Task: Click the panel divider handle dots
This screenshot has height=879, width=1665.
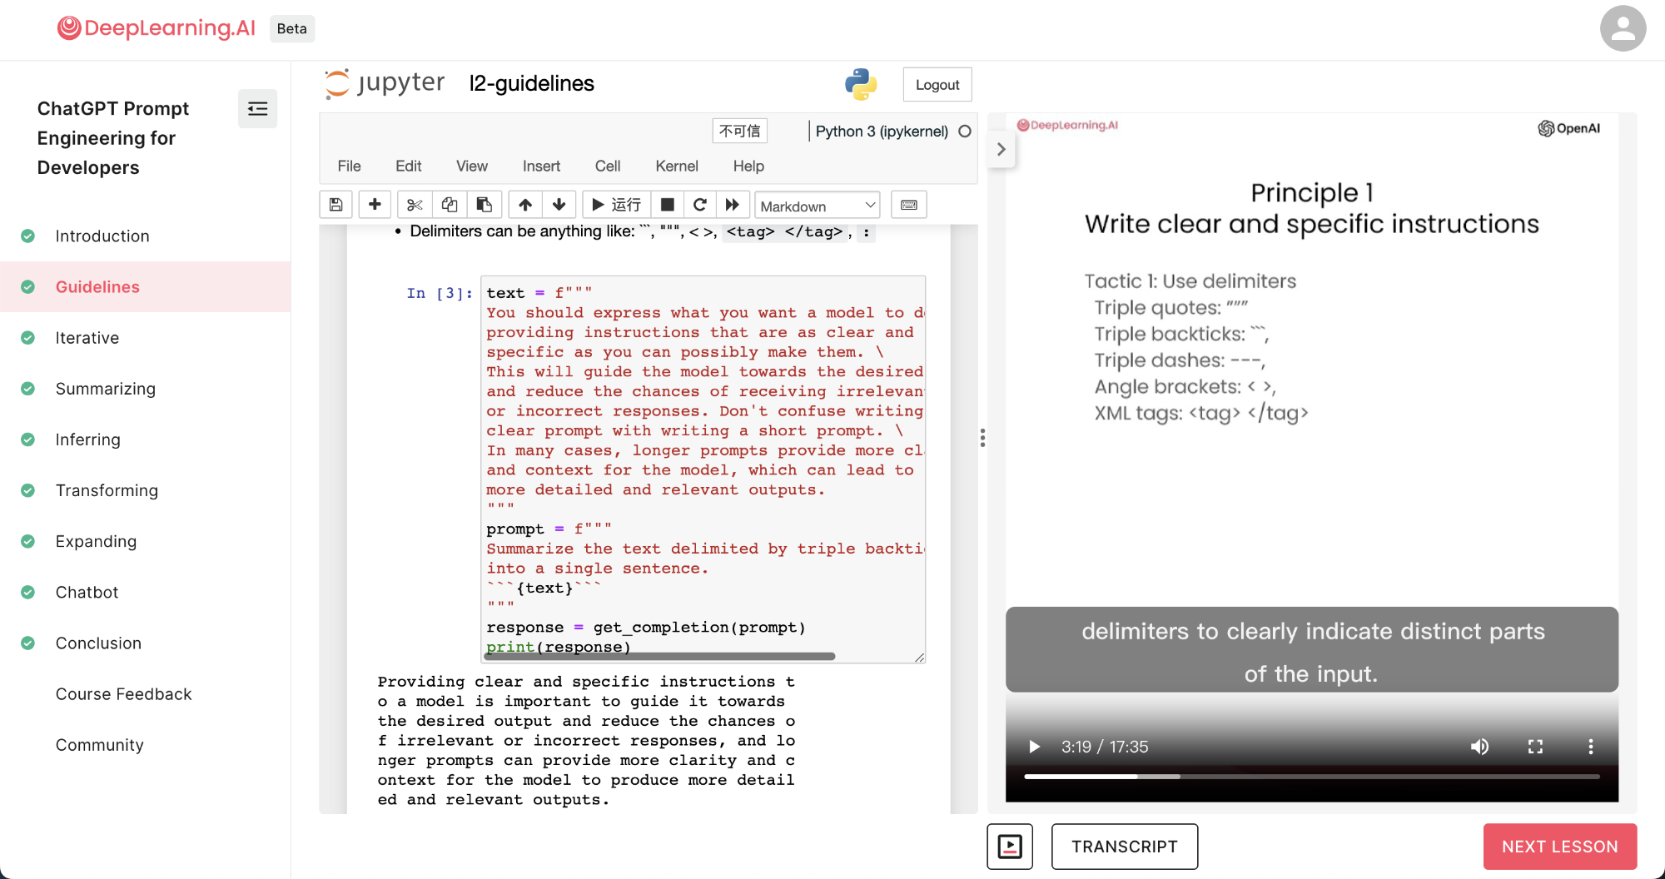Action: click(x=982, y=438)
